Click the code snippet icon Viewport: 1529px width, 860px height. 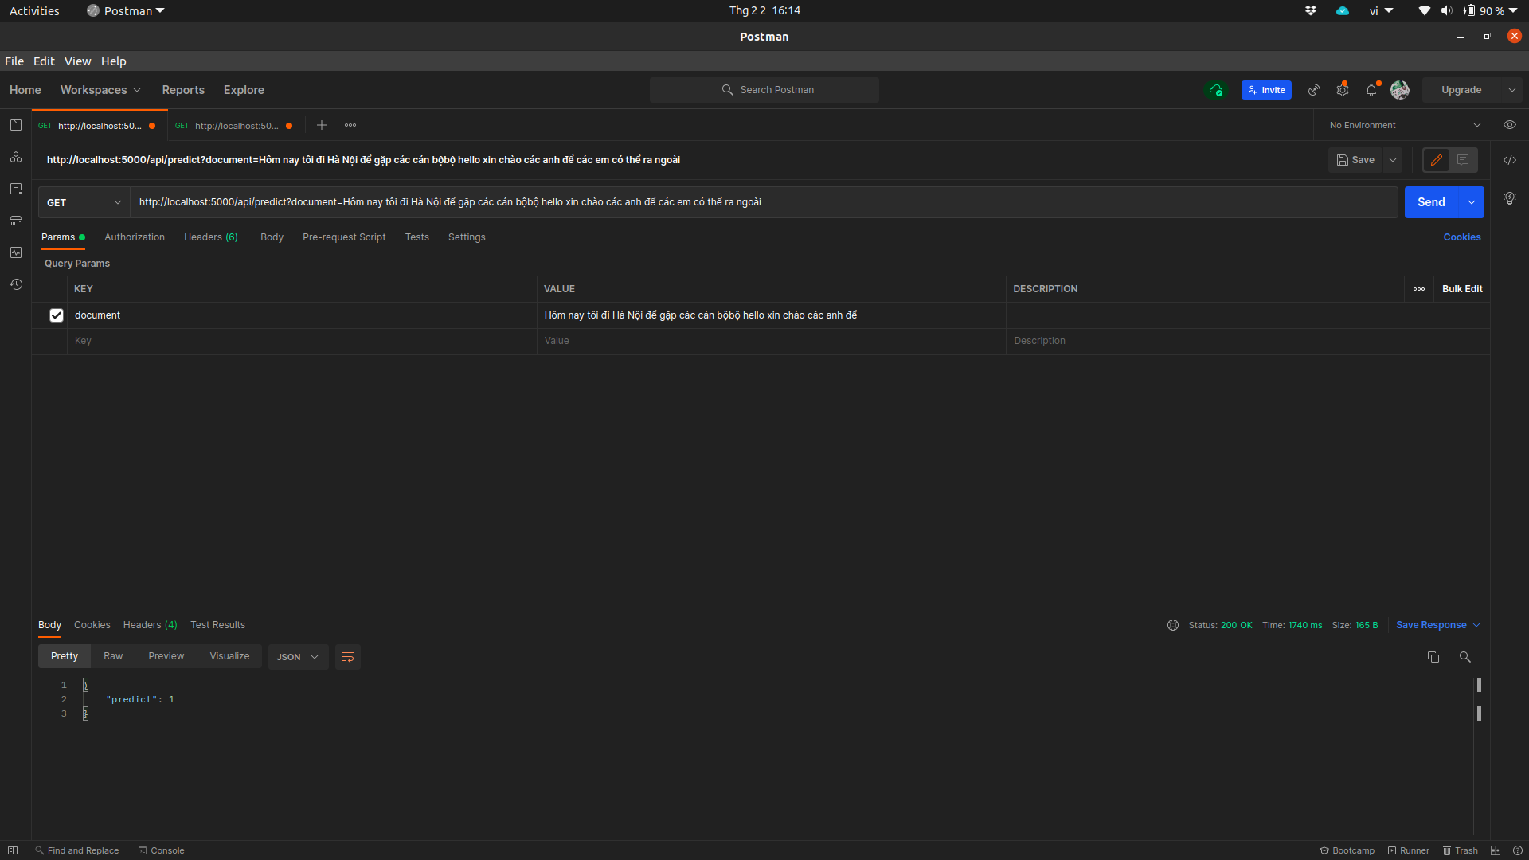click(x=1509, y=160)
